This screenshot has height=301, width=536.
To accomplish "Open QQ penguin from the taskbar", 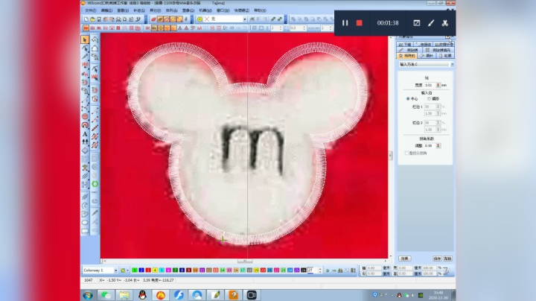I will point(142,295).
